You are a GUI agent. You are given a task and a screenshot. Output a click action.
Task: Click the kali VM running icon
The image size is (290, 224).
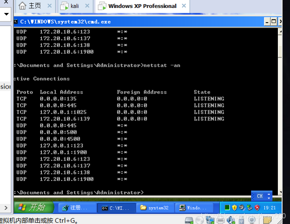(x=65, y=6)
